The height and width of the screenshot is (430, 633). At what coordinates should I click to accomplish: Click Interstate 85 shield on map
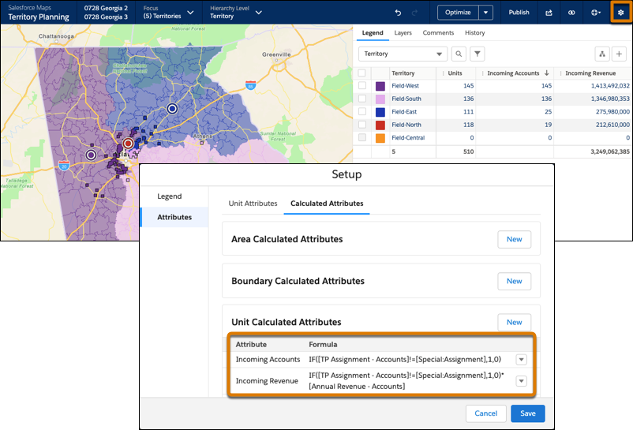pyautogui.click(x=250, y=85)
